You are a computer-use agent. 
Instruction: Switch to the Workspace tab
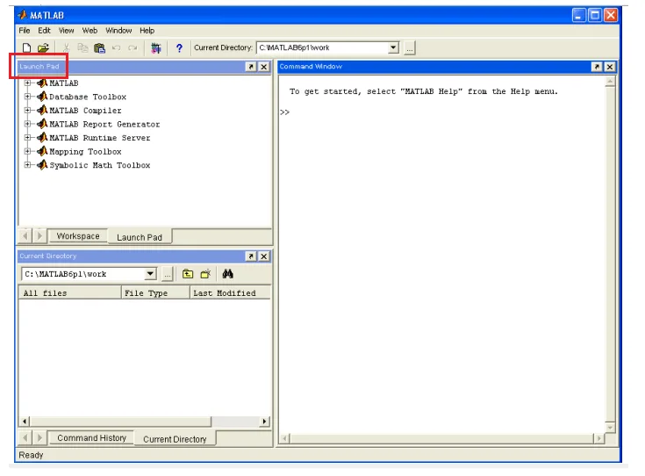tap(78, 236)
